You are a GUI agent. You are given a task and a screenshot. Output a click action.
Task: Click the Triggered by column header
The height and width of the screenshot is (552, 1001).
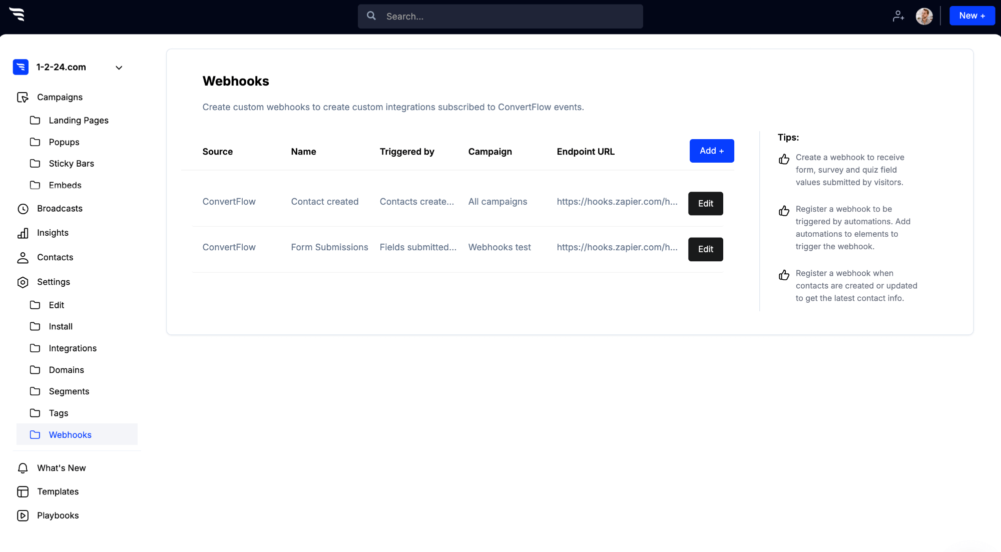(x=407, y=152)
